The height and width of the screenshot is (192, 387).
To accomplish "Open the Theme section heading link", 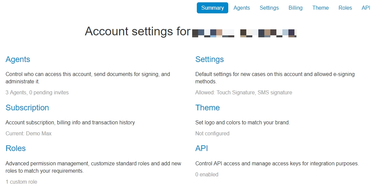I will [x=208, y=108].
